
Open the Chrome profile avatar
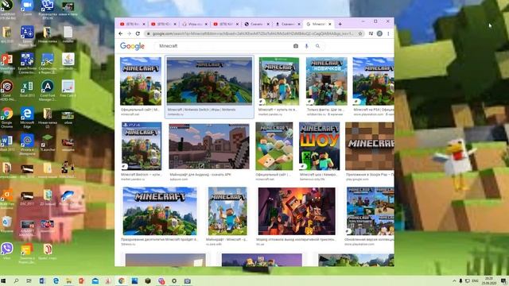click(379, 33)
